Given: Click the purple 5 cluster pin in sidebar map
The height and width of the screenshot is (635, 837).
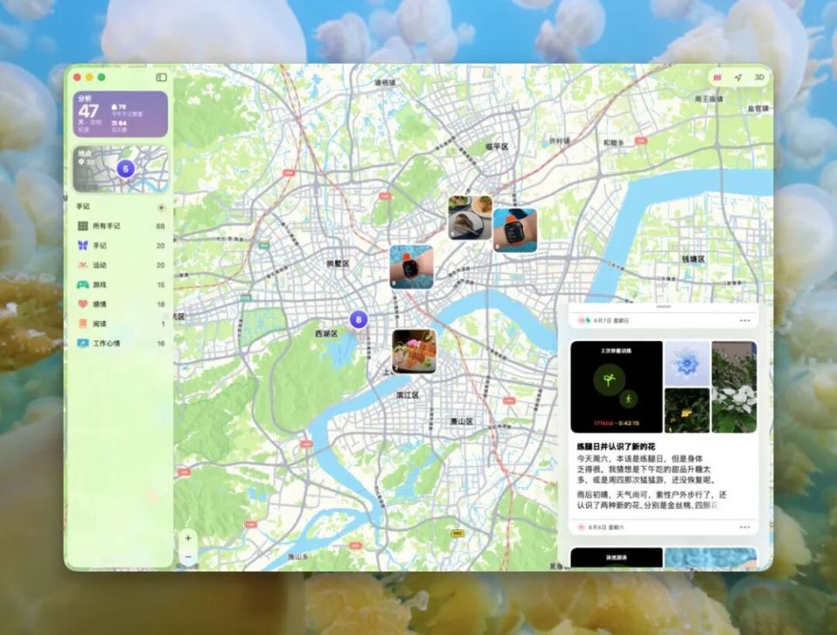Looking at the screenshot, I should [x=126, y=169].
